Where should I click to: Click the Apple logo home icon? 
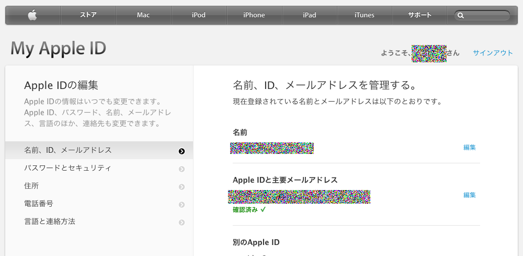point(32,15)
